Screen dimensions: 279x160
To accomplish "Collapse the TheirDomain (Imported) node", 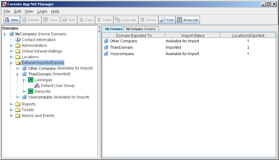I will pos(18,74).
